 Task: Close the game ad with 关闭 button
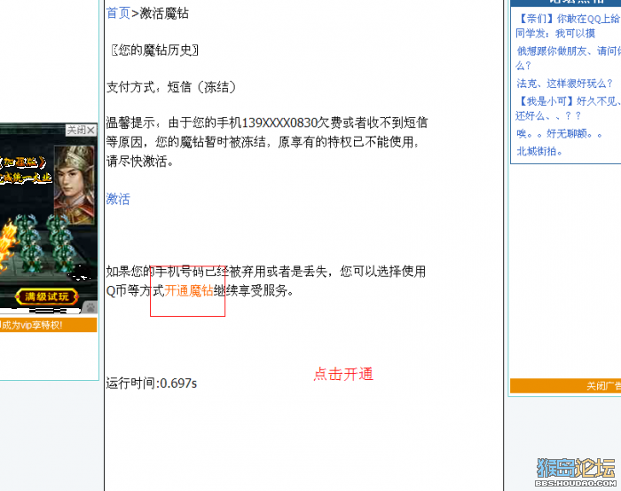tap(81, 130)
